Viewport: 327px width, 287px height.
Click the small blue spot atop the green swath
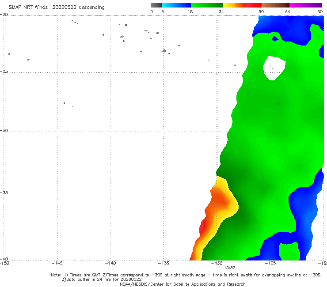[x=275, y=38]
